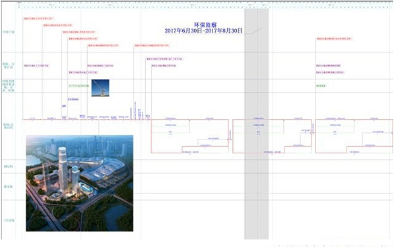Open the tower crane photo thumbnail
The width and height of the screenshot is (396, 248).
100,88
